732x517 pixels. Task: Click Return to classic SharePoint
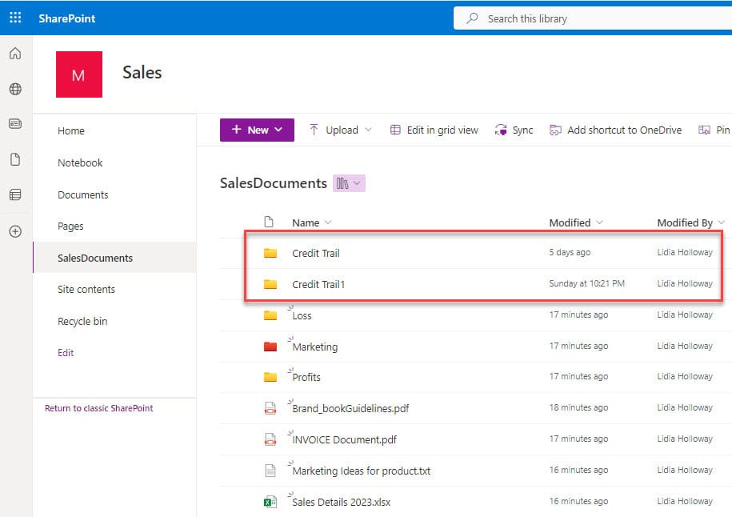(x=98, y=408)
